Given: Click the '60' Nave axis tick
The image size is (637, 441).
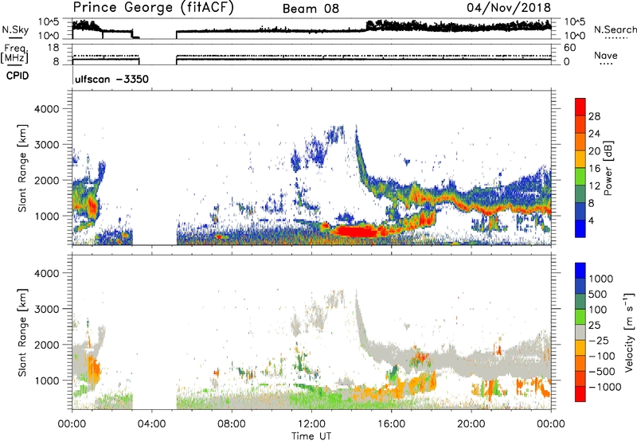Looking at the screenshot, I should [569, 48].
